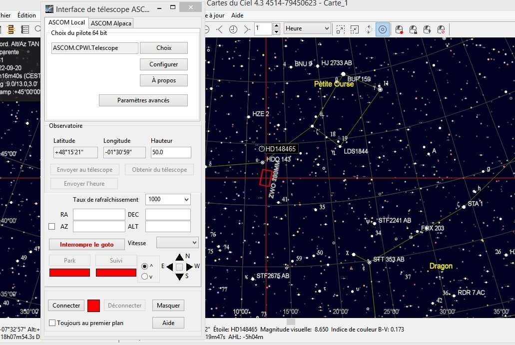Image resolution: width=515 pixels, height=345 pixels.
Task: Open the Aide menu in Cartes du Ciel
Action: coord(237,15)
